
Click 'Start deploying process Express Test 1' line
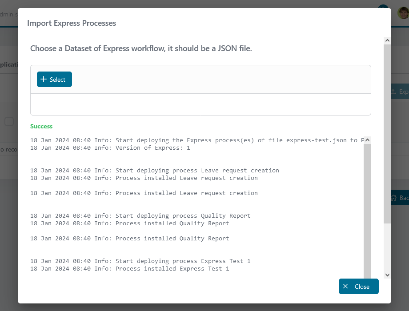tap(140, 261)
